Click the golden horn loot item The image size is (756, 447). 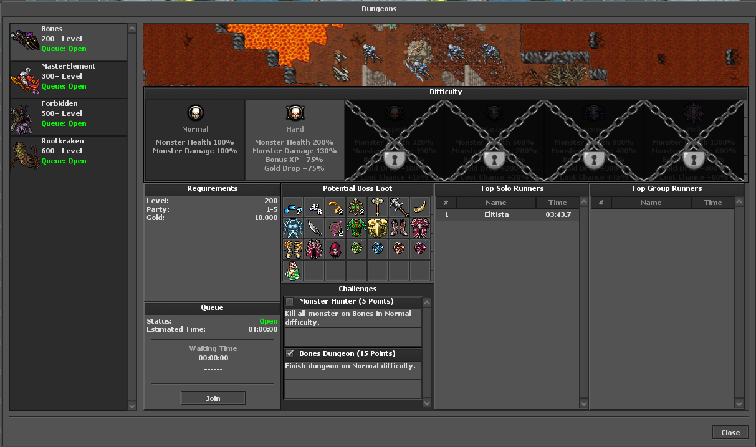(420, 207)
